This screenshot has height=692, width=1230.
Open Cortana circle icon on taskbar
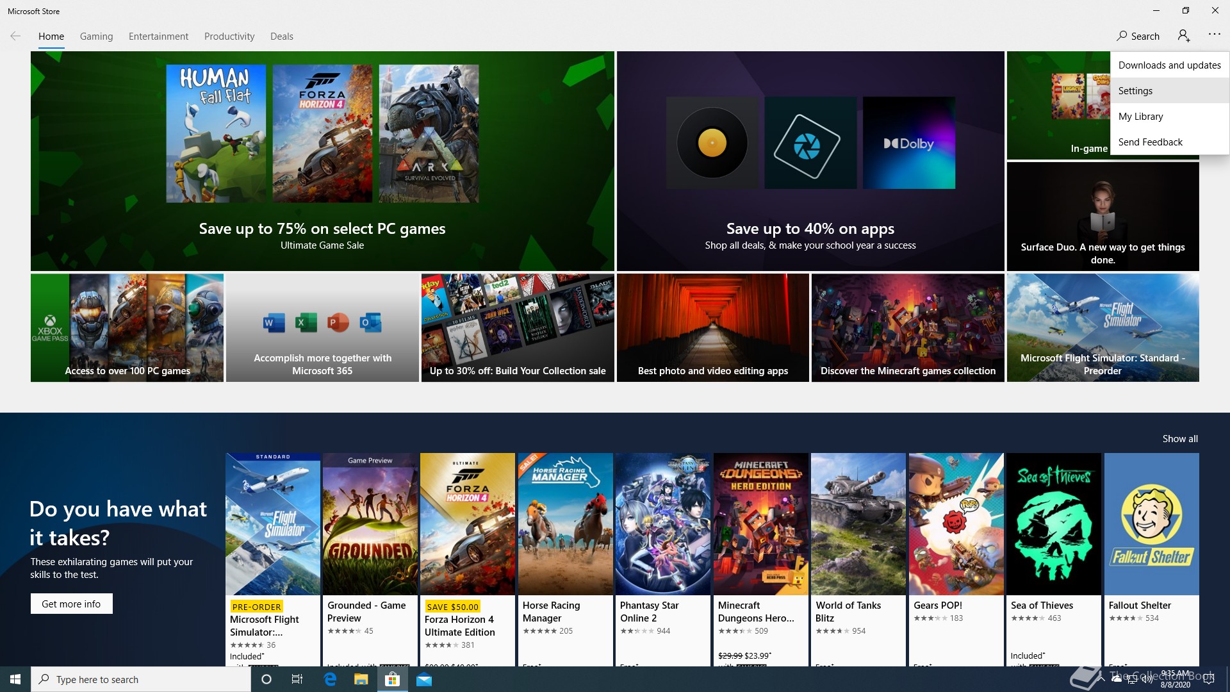266,679
